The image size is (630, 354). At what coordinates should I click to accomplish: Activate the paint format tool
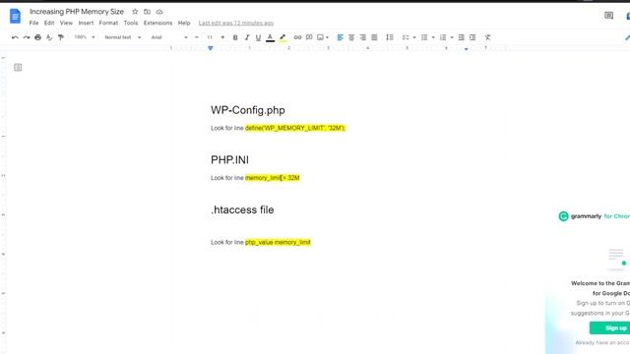pos(61,37)
